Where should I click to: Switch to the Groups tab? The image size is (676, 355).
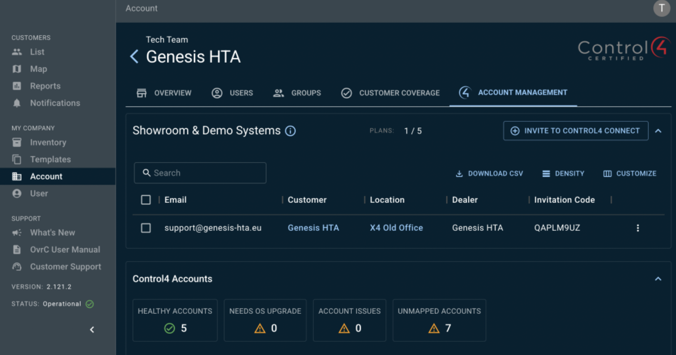coord(297,93)
